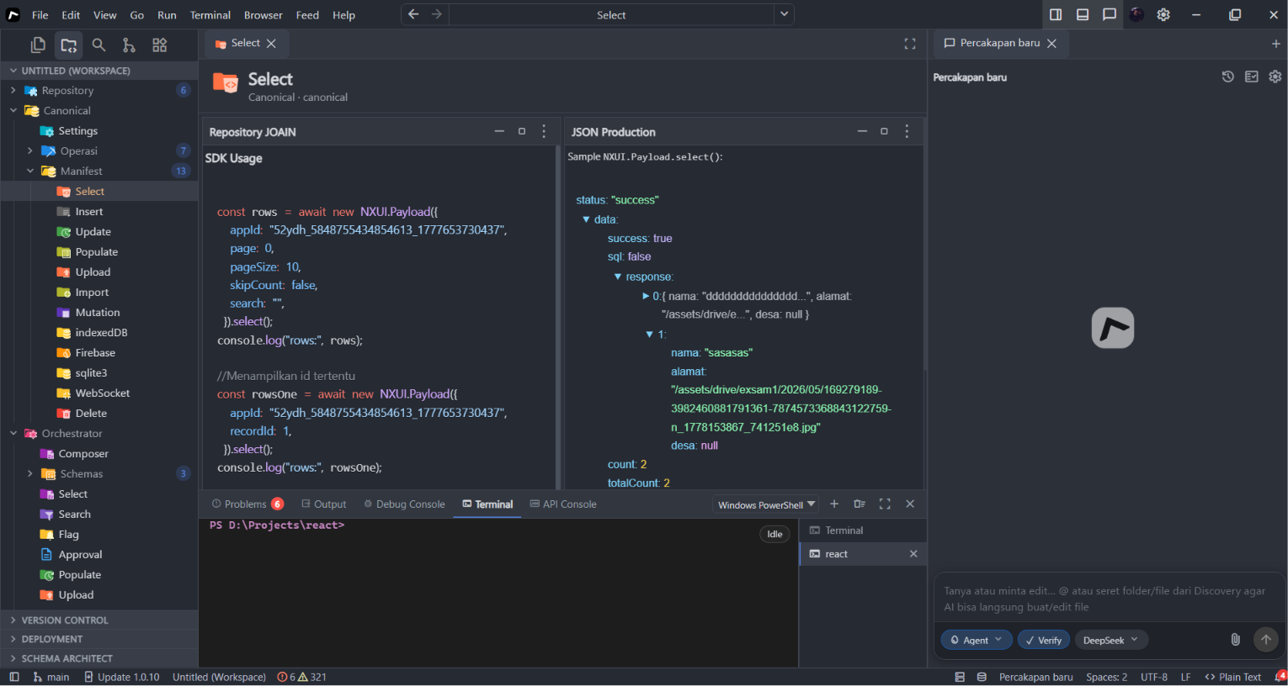Toggle the chat panel layout icon
The image size is (1288, 686).
coord(1110,14)
